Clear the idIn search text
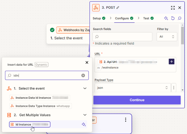This screenshot has height=134, width=187. [83, 75]
